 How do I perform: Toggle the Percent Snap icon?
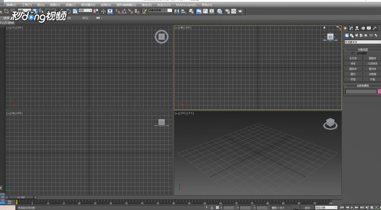coord(131,11)
